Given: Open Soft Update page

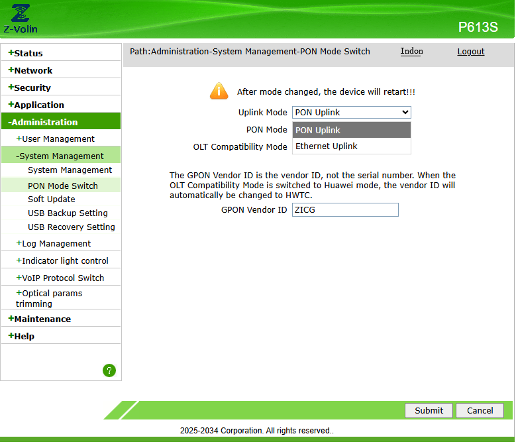Looking at the screenshot, I should click(x=52, y=199).
